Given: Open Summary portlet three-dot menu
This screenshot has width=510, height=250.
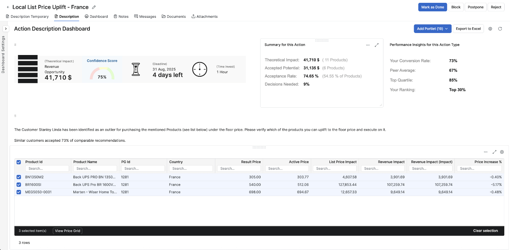Looking at the screenshot, I should point(368,45).
